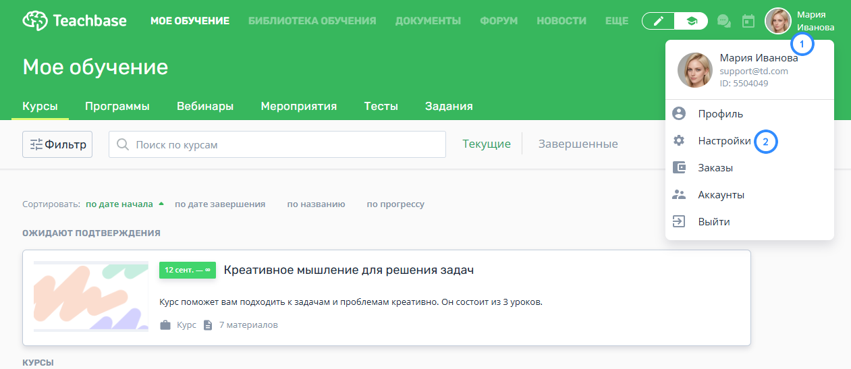Switch to the Вебинары tab
This screenshot has width=851, height=369.
(205, 106)
